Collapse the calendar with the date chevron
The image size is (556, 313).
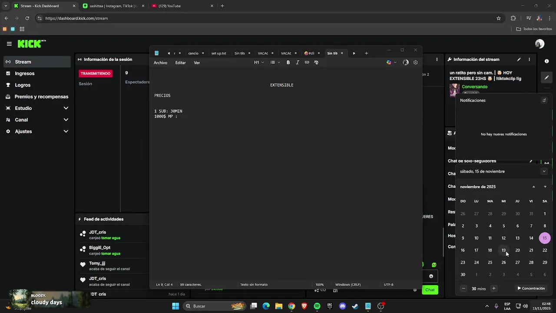[544, 171]
